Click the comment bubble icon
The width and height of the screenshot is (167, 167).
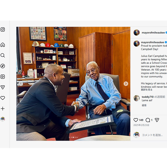(148, 120)
